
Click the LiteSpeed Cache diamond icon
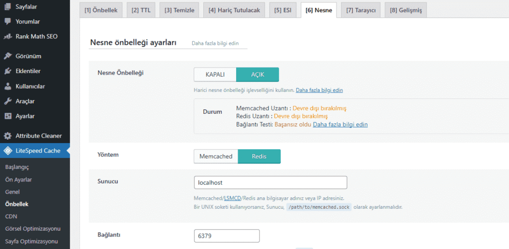pyautogui.click(x=7, y=151)
